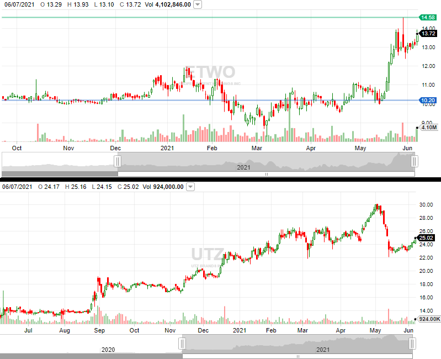Grab the ETWO range selector right handle
The width and height of the screenshot is (441, 359).
coord(415,161)
